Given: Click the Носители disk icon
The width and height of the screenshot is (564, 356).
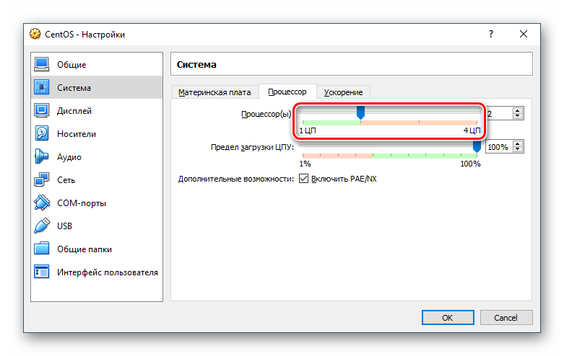Looking at the screenshot, I should pyautogui.click(x=42, y=133).
